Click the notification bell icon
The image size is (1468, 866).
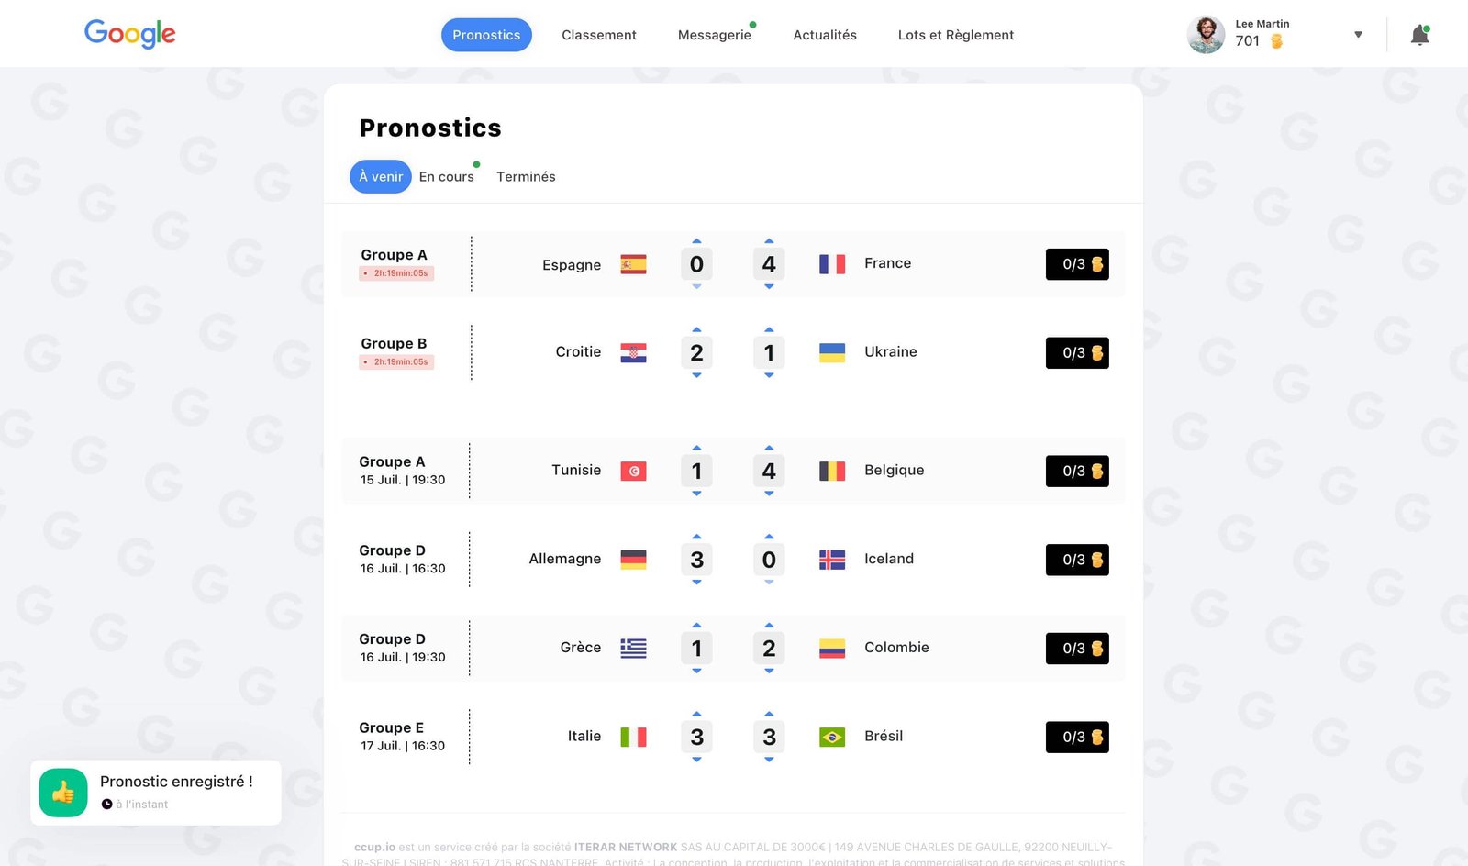(x=1418, y=33)
